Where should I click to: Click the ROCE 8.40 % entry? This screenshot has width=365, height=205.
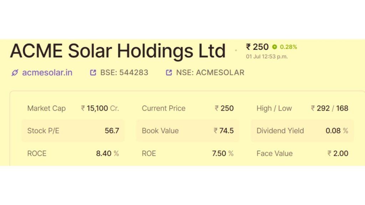[73, 153]
